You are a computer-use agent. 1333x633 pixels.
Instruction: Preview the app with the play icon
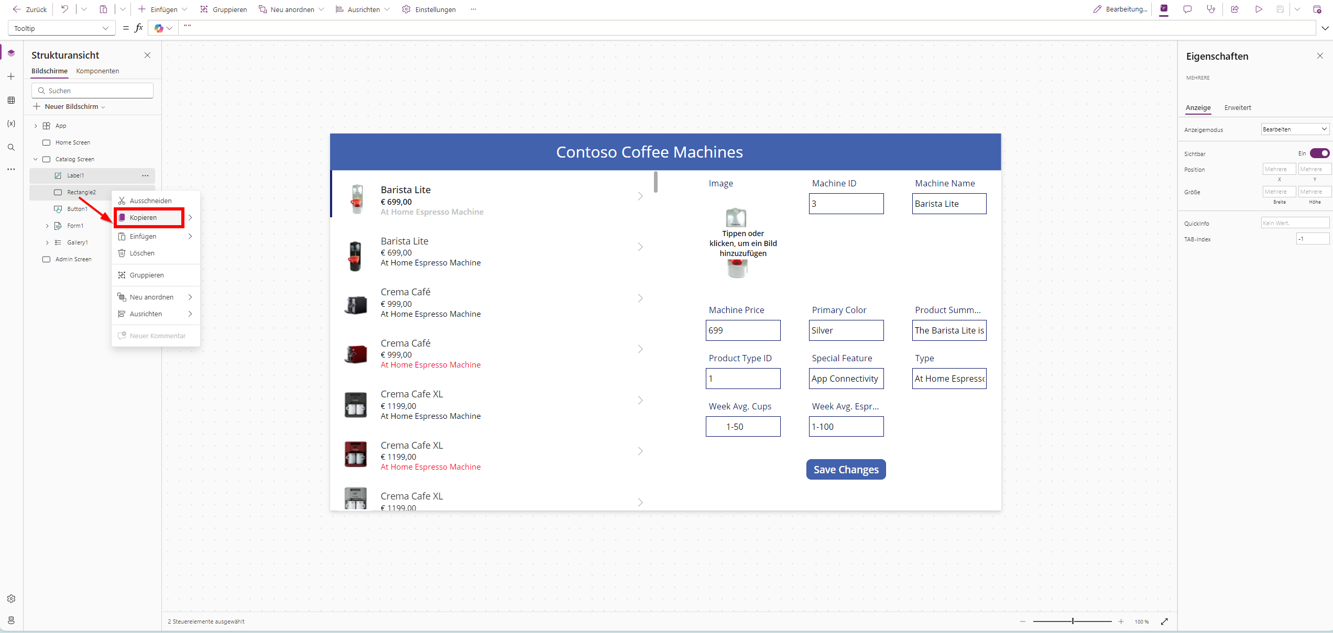(1259, 9)
